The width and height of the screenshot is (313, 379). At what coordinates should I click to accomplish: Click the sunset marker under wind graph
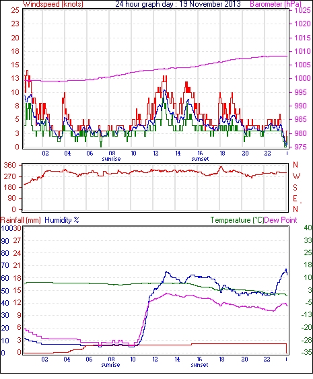[x=200, y=159]
